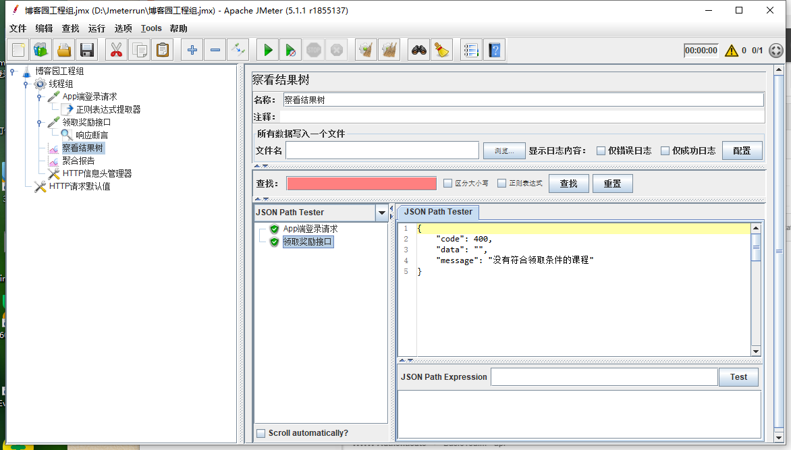Toggle Scroll automatically checkbox

(x=261, y=433)
